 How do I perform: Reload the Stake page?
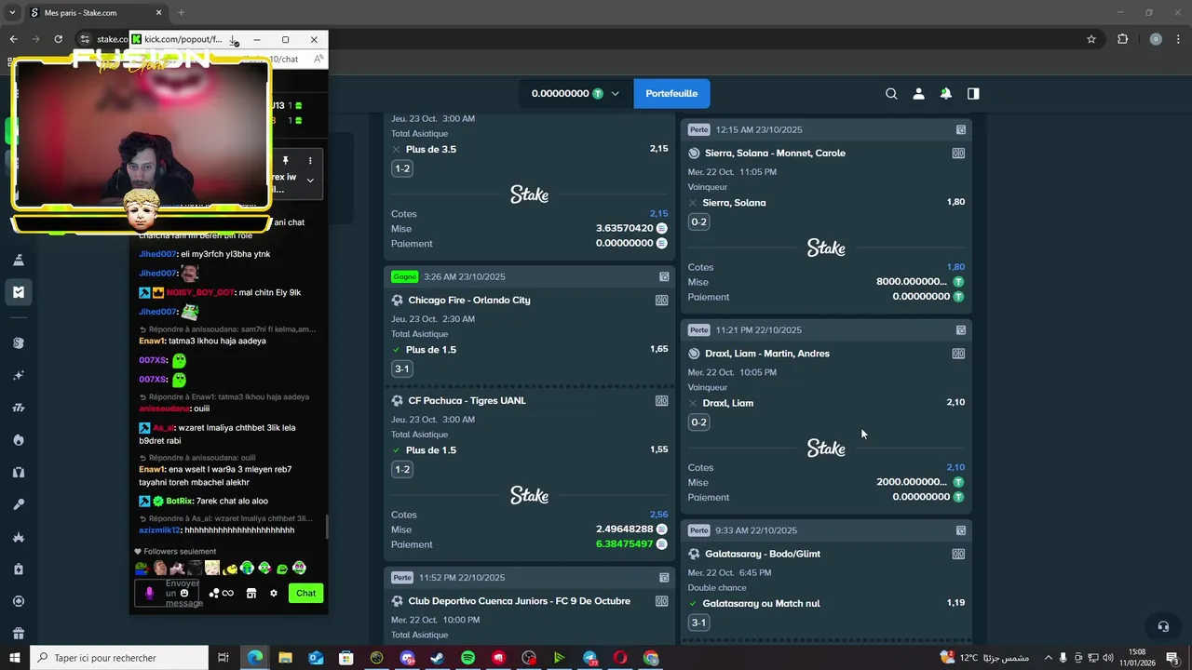pos(59,39)
